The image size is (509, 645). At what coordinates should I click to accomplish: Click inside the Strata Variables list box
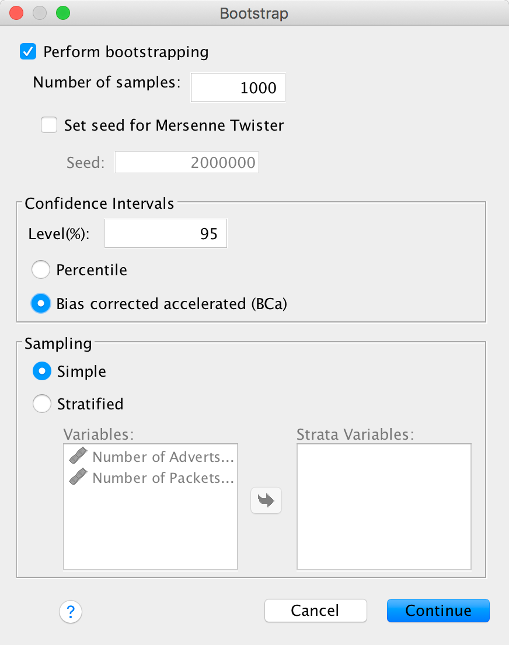[x=384, y=506]
